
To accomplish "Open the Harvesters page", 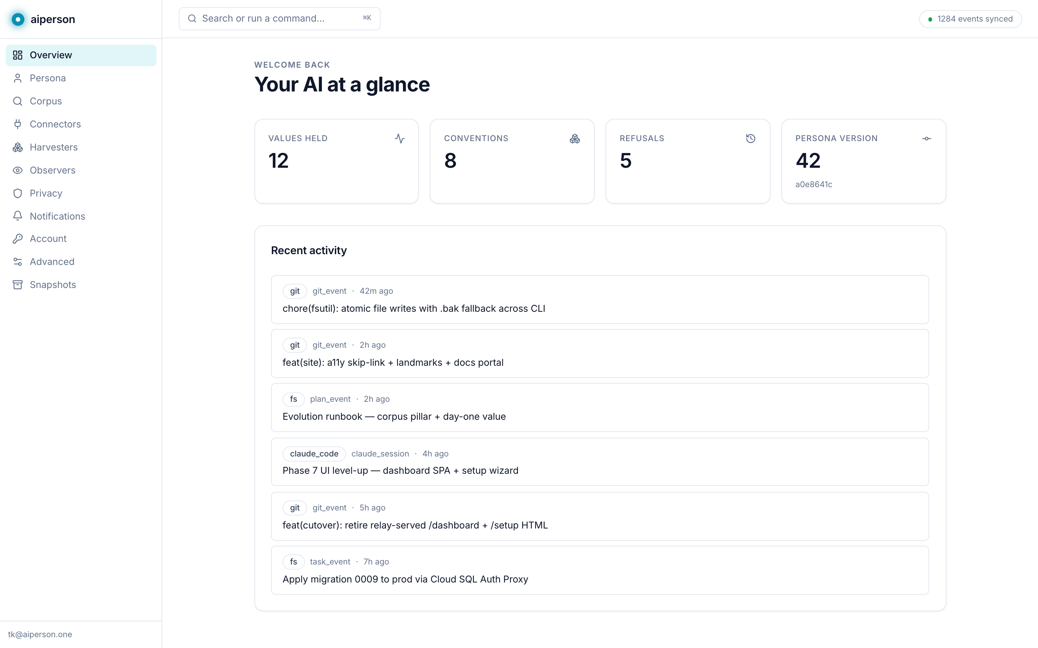I will [81, 147].
